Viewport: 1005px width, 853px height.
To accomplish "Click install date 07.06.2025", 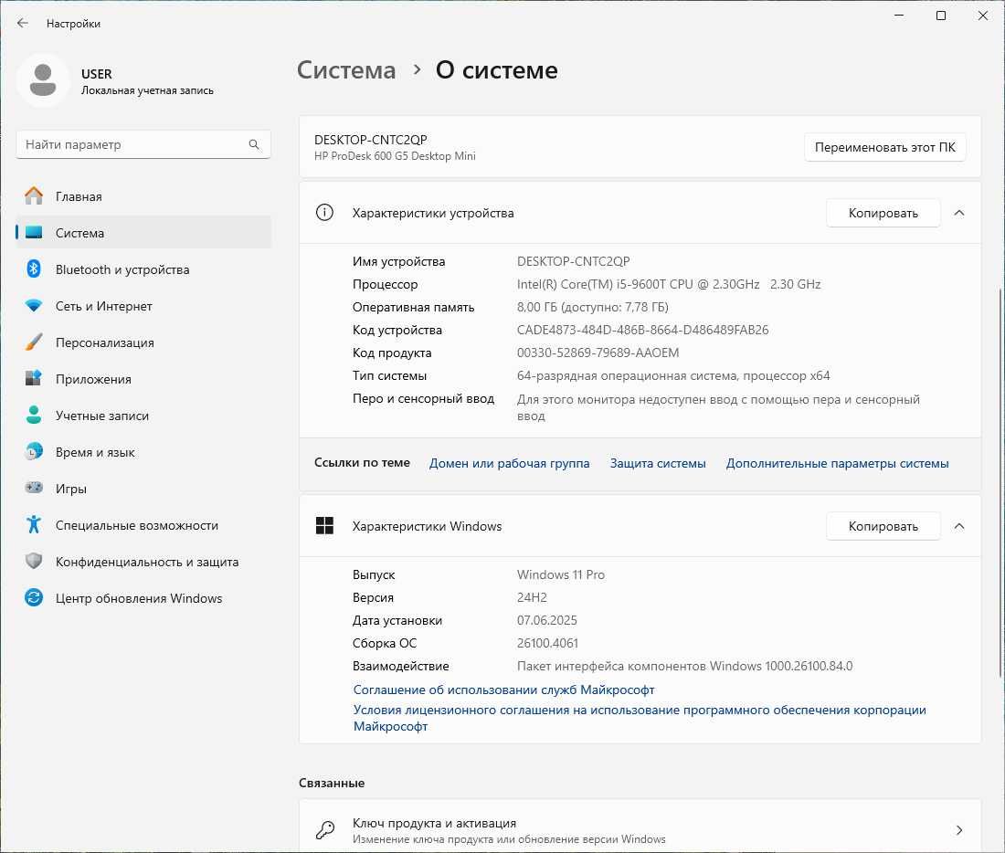I will click(546, 620).
